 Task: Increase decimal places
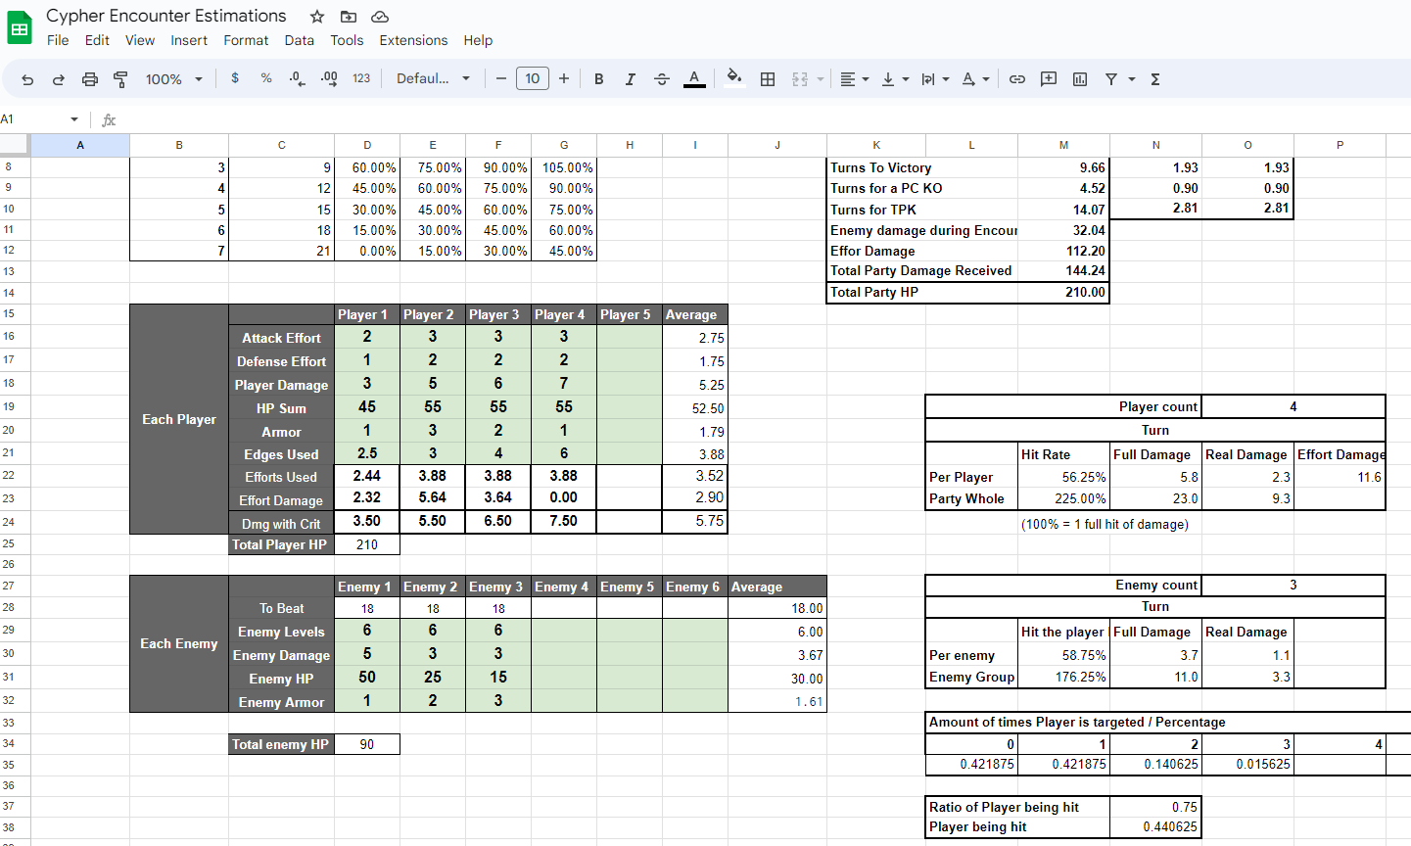click(329, 78)
